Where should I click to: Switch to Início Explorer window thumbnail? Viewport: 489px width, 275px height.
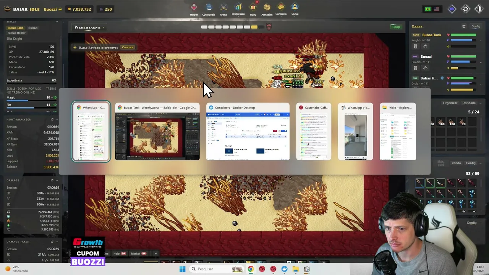point(398,131)
